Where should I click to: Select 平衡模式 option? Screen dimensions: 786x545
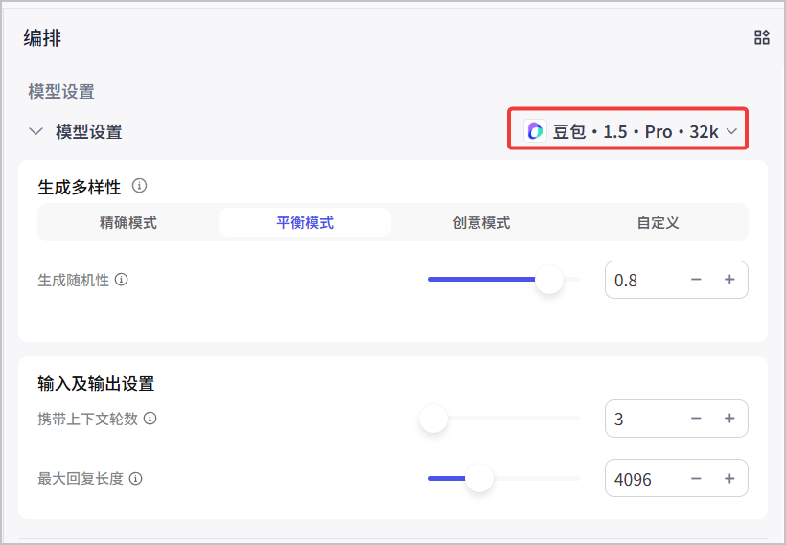(305, 222)
